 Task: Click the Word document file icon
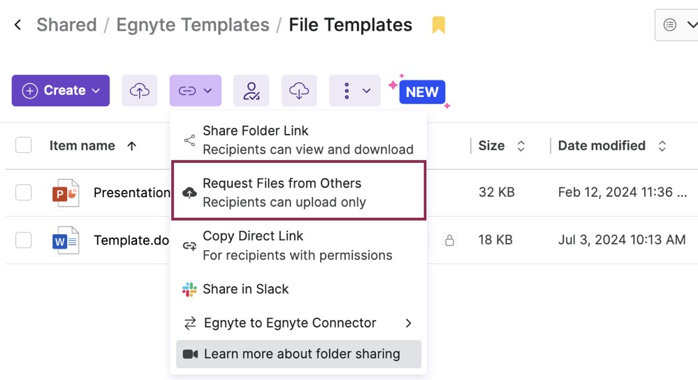[66, 240]
